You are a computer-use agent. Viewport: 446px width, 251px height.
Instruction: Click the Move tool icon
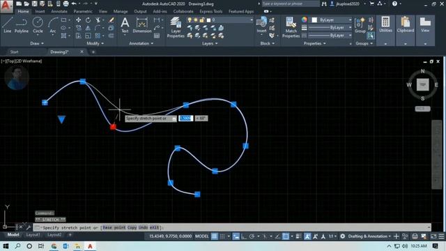tap(78, 20)
